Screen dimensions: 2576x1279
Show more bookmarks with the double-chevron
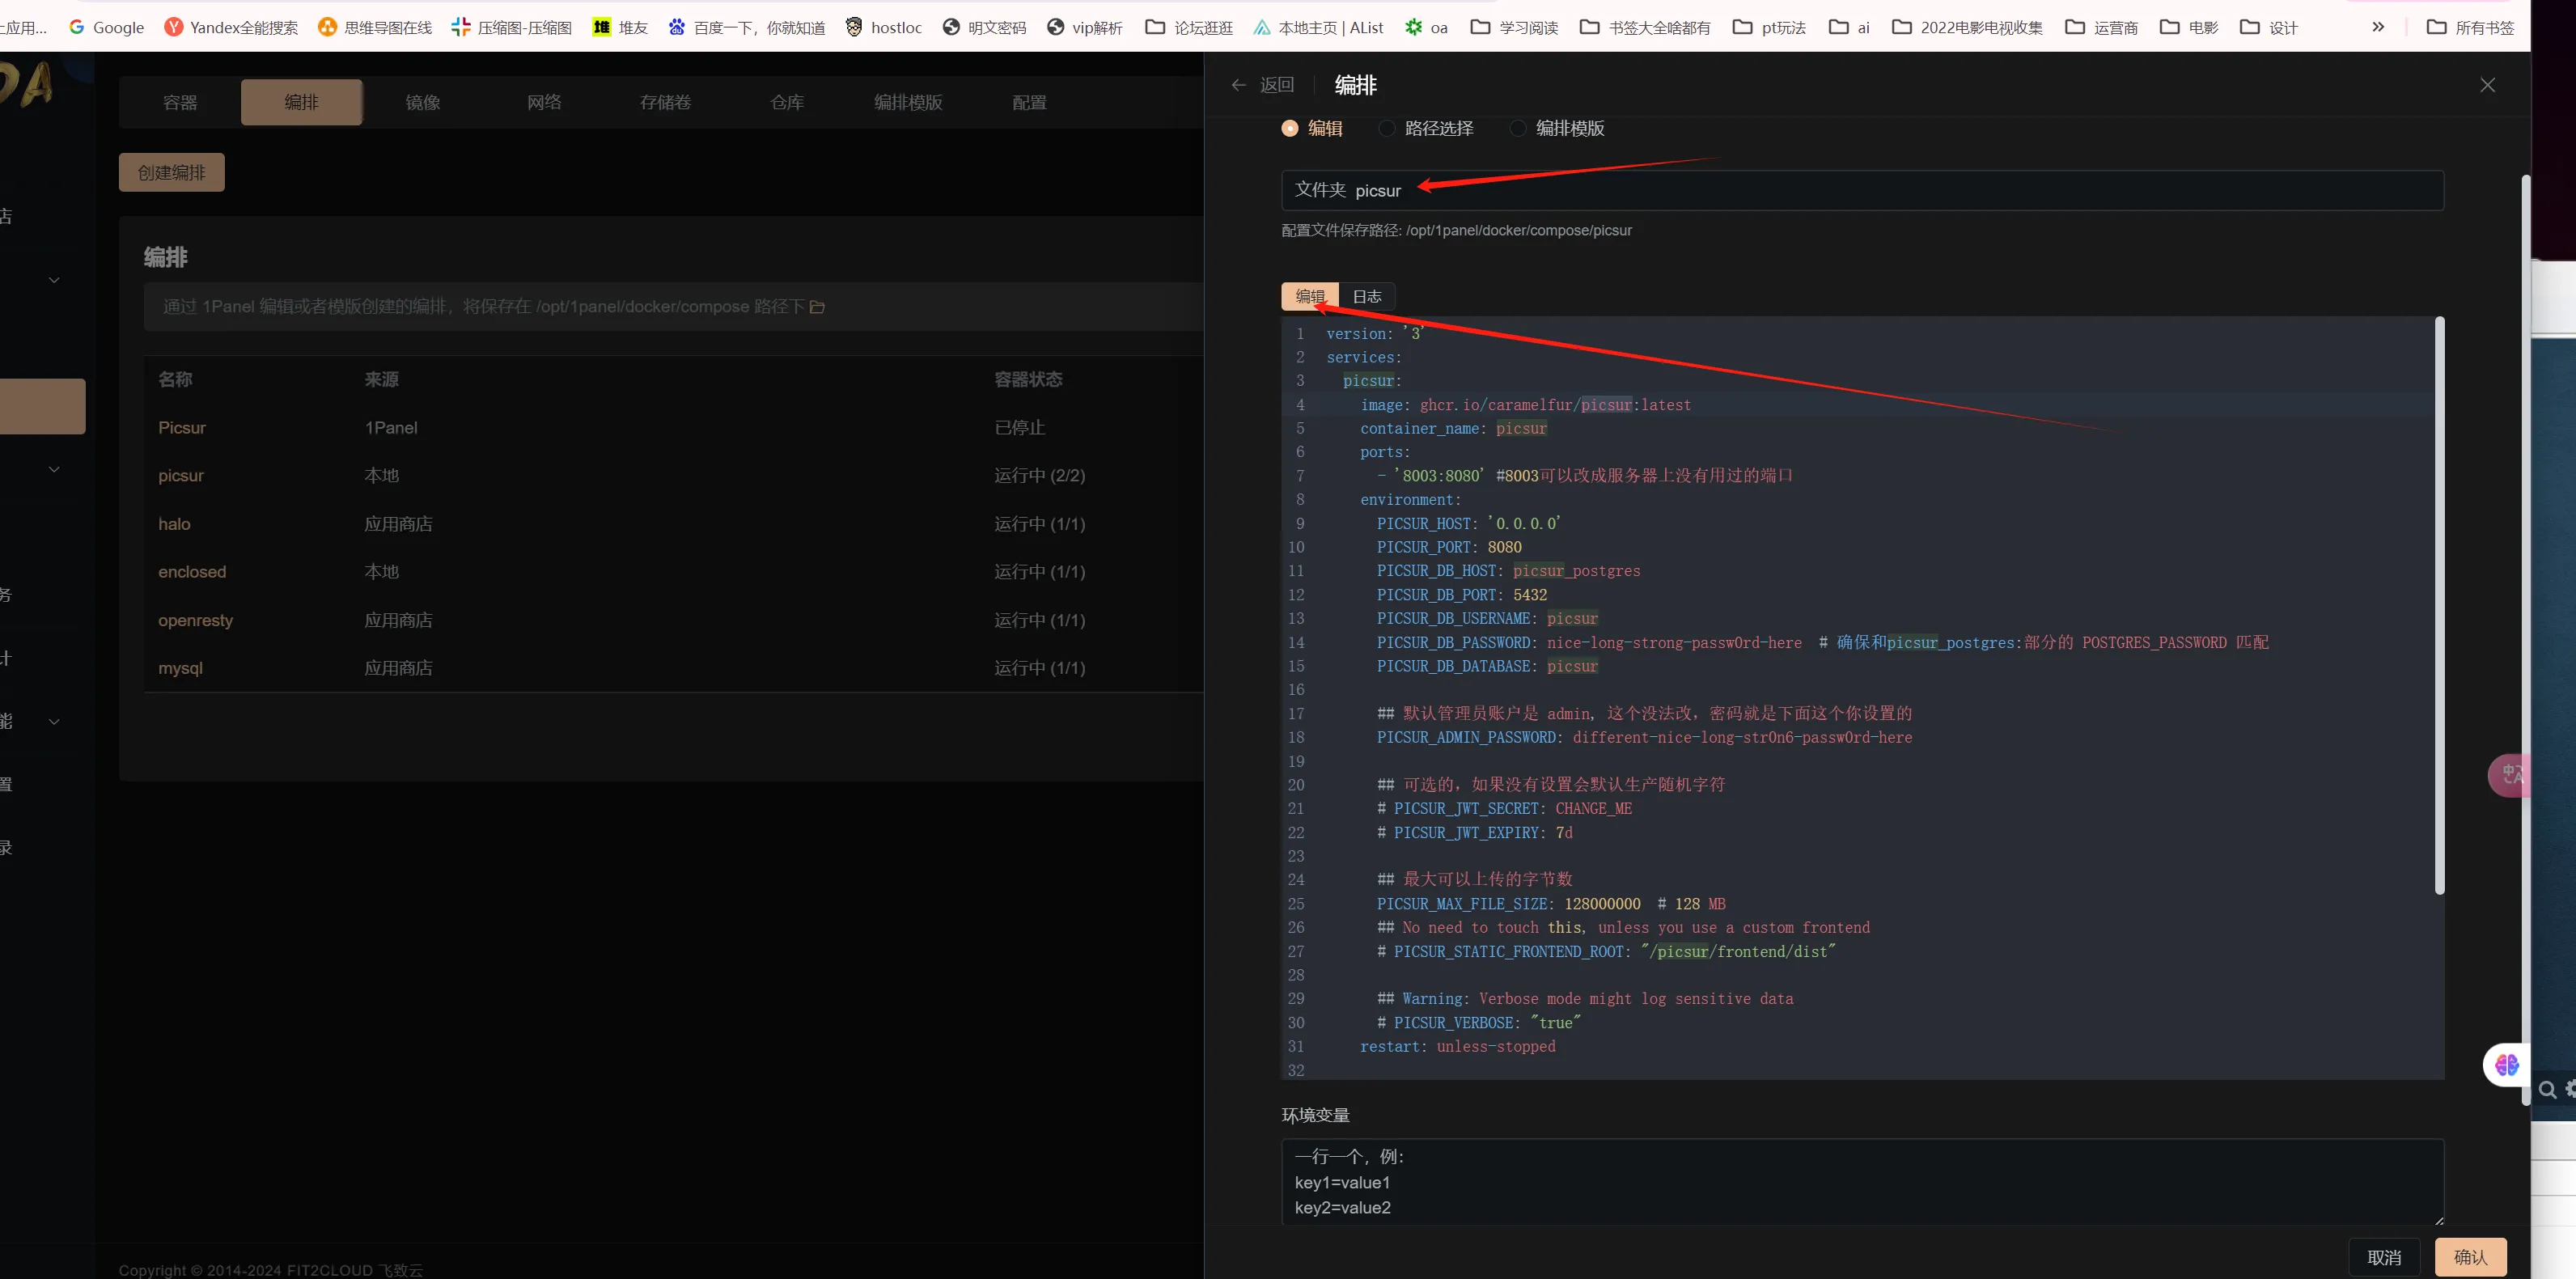[2378, 27]
